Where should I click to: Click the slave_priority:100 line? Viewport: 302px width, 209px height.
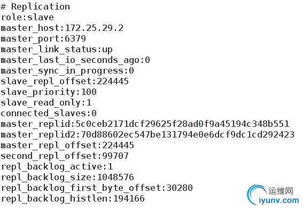49,92
